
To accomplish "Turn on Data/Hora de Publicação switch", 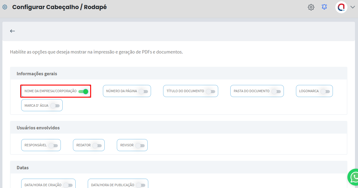I will click(x=141, y=185).
